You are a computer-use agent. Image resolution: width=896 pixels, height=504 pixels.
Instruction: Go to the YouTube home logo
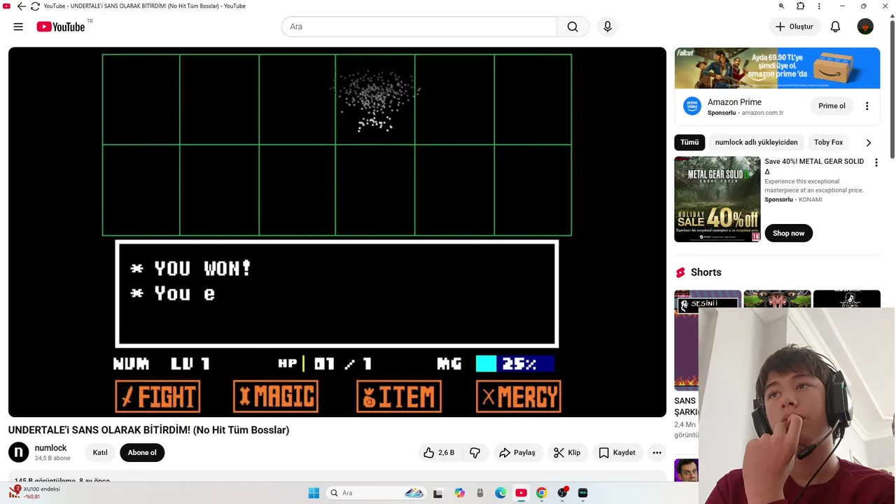(61, 27)
